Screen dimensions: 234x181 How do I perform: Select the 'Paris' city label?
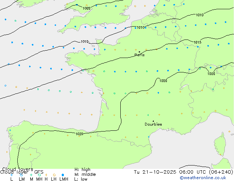point(140,55)
